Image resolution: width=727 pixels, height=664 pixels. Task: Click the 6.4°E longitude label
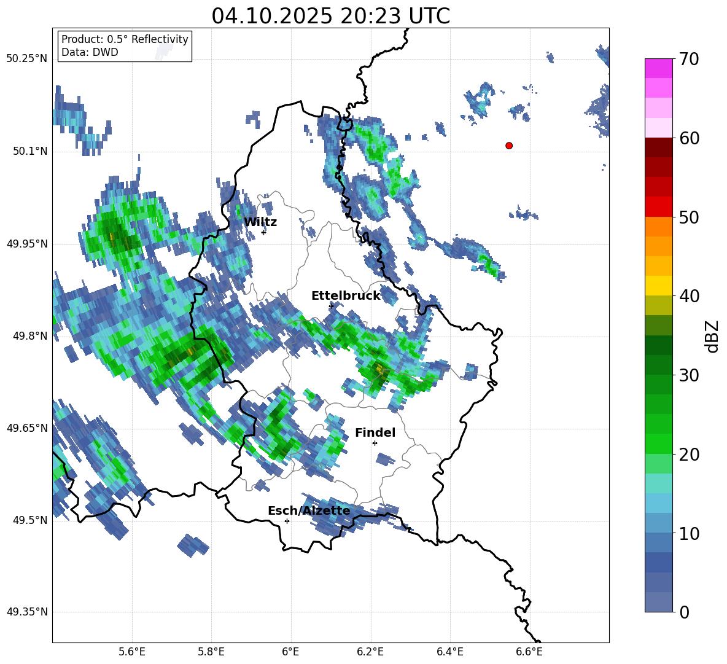click(449, 652)
